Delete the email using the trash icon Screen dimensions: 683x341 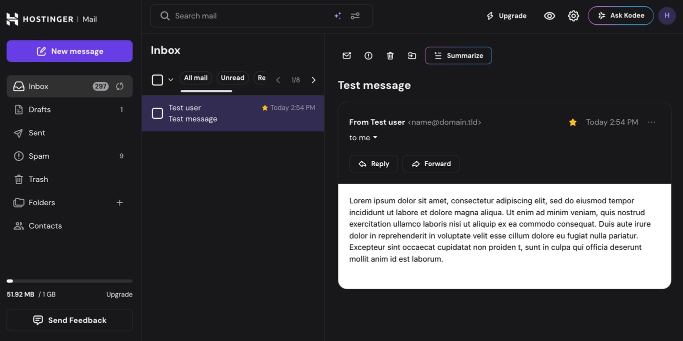(x=390, y=55)
